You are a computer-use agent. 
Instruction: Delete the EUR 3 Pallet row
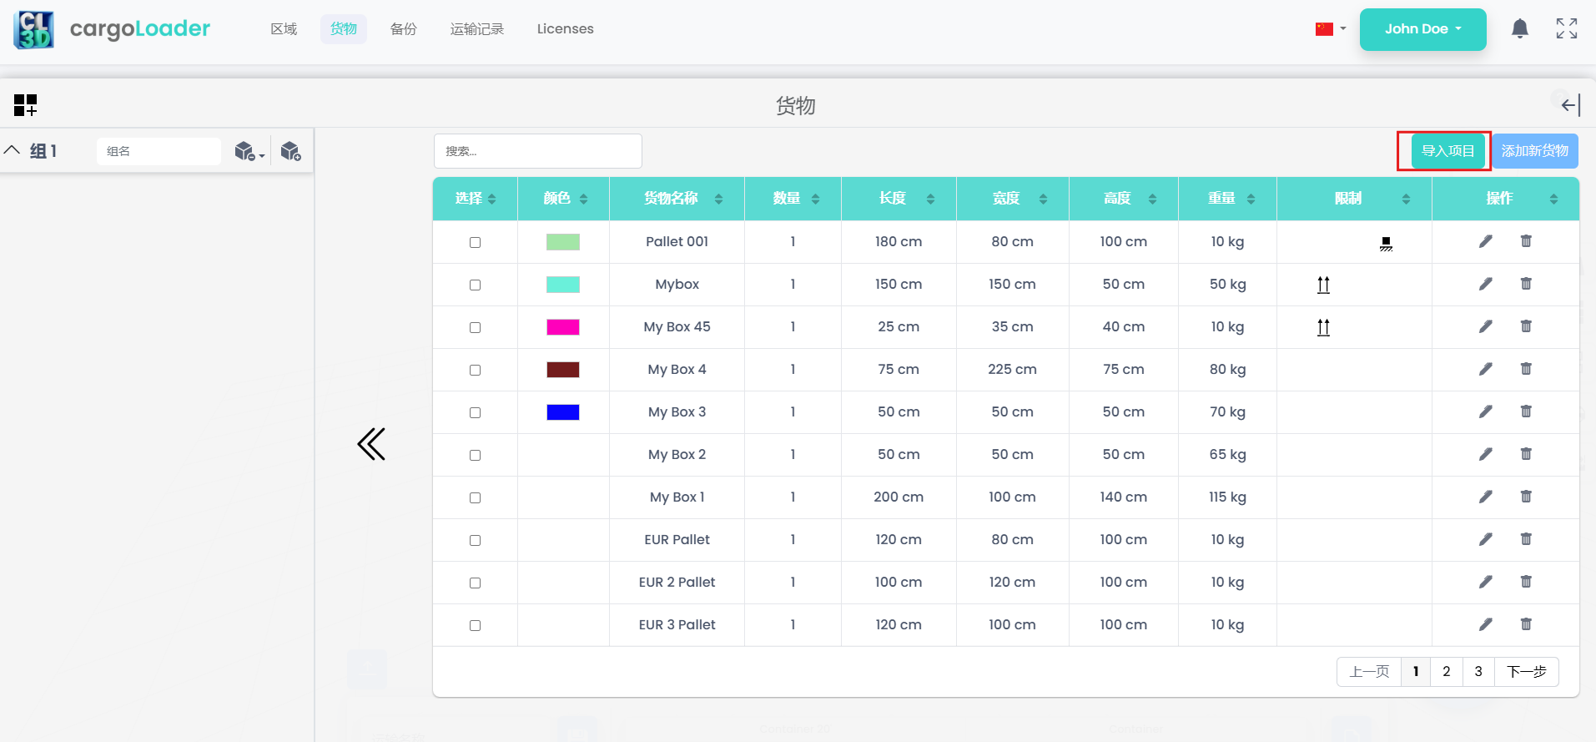pos(1526,624)
